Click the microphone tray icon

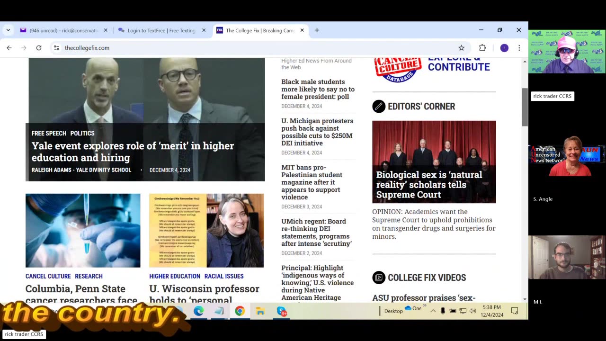[443, 311]
